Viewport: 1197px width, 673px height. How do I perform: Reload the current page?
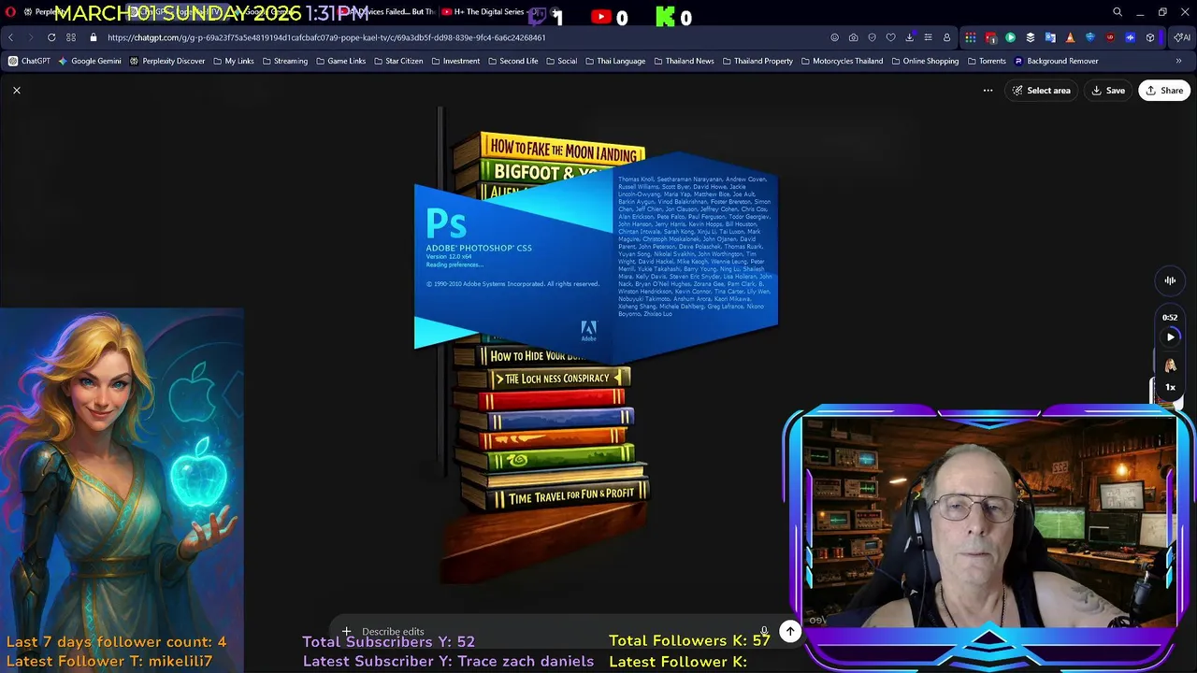(51, 37)
